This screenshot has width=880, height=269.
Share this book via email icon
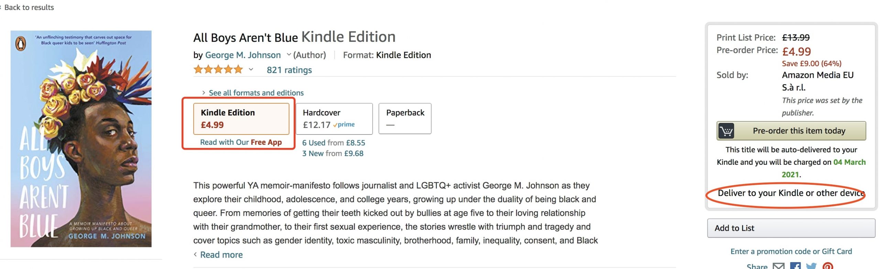click(x=779, y=266)
